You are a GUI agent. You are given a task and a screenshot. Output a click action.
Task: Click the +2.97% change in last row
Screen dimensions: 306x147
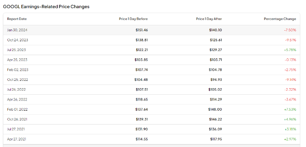(290, 139)
